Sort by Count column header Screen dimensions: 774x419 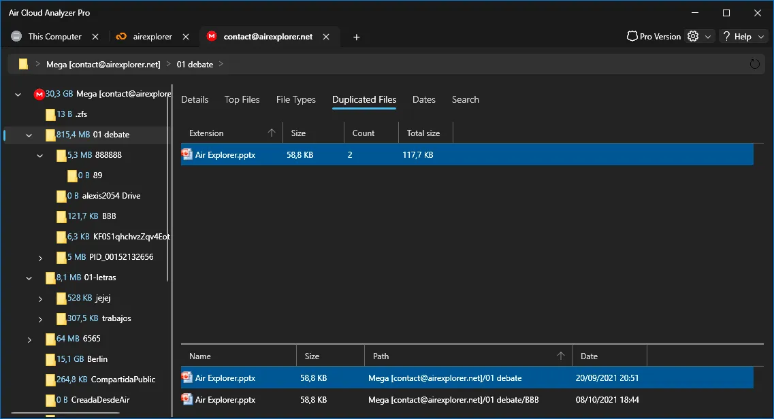click(x=371, y=133)
